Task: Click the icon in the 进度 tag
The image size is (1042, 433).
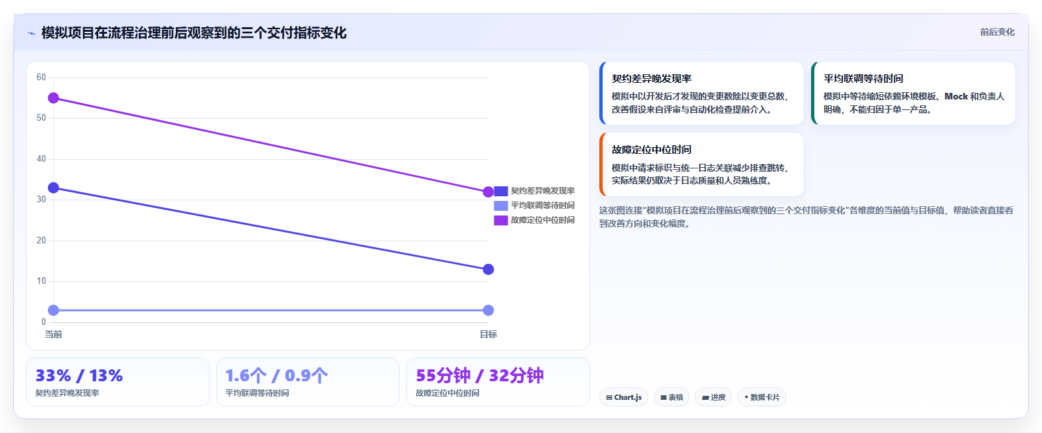Action: tap(706, 398)
